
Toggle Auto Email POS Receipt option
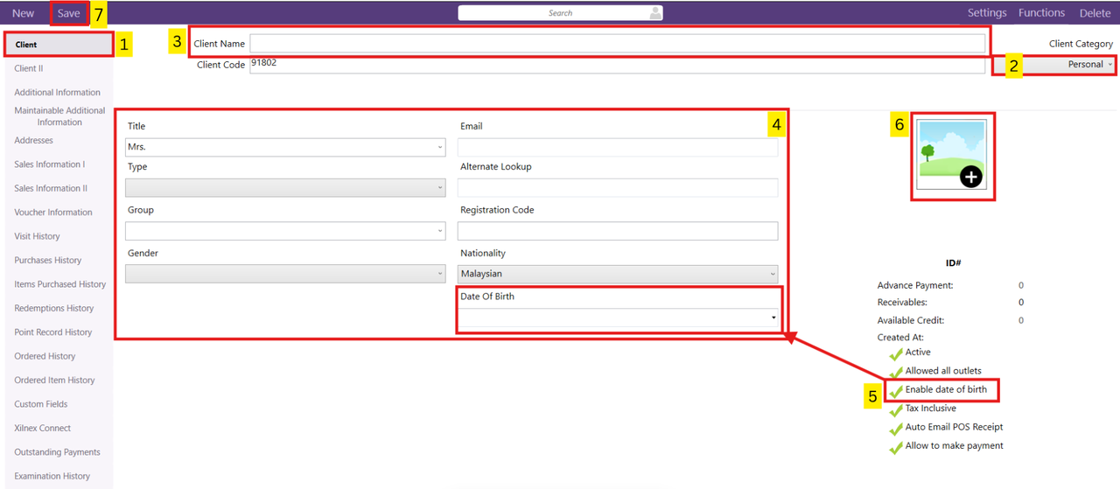pos(896,428)
